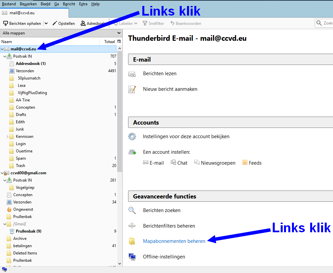
Task: Click the Opstellen pencil icon
Action: (x=55, y=24)
